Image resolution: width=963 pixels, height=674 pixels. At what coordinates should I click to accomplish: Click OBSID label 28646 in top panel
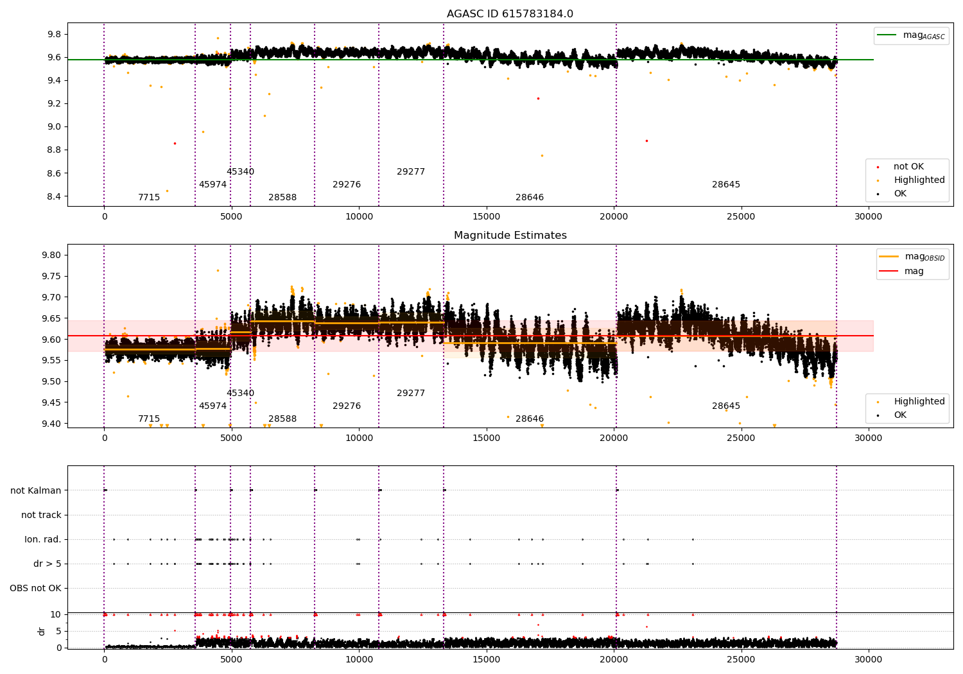coord(530,198)
